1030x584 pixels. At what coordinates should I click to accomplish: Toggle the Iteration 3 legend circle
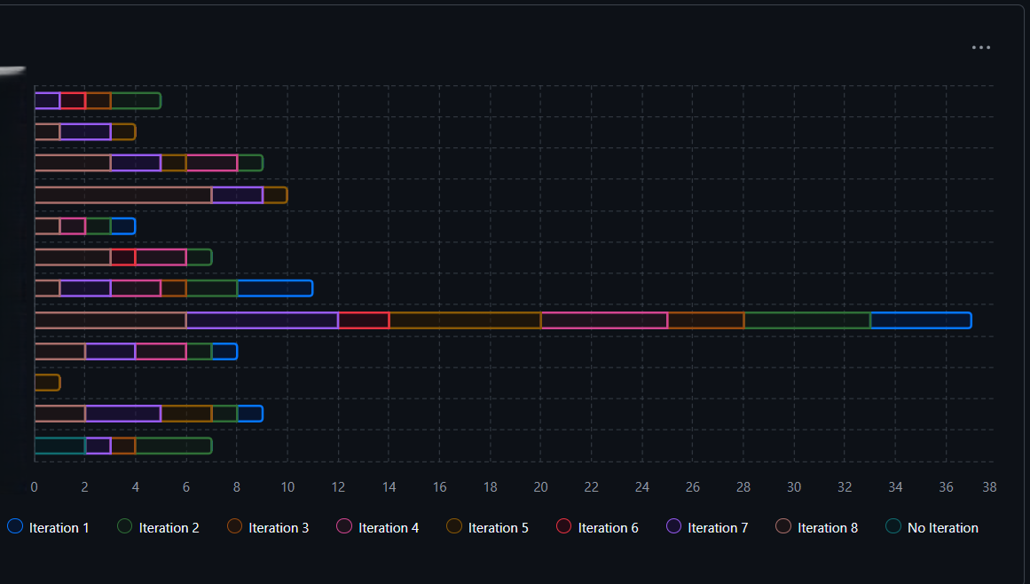(234, 526)
